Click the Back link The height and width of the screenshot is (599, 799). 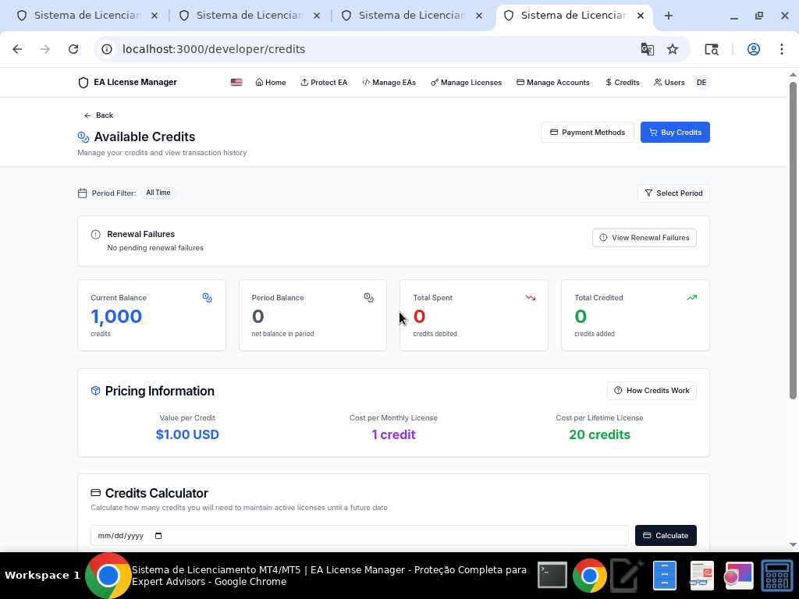pos(99,115)
